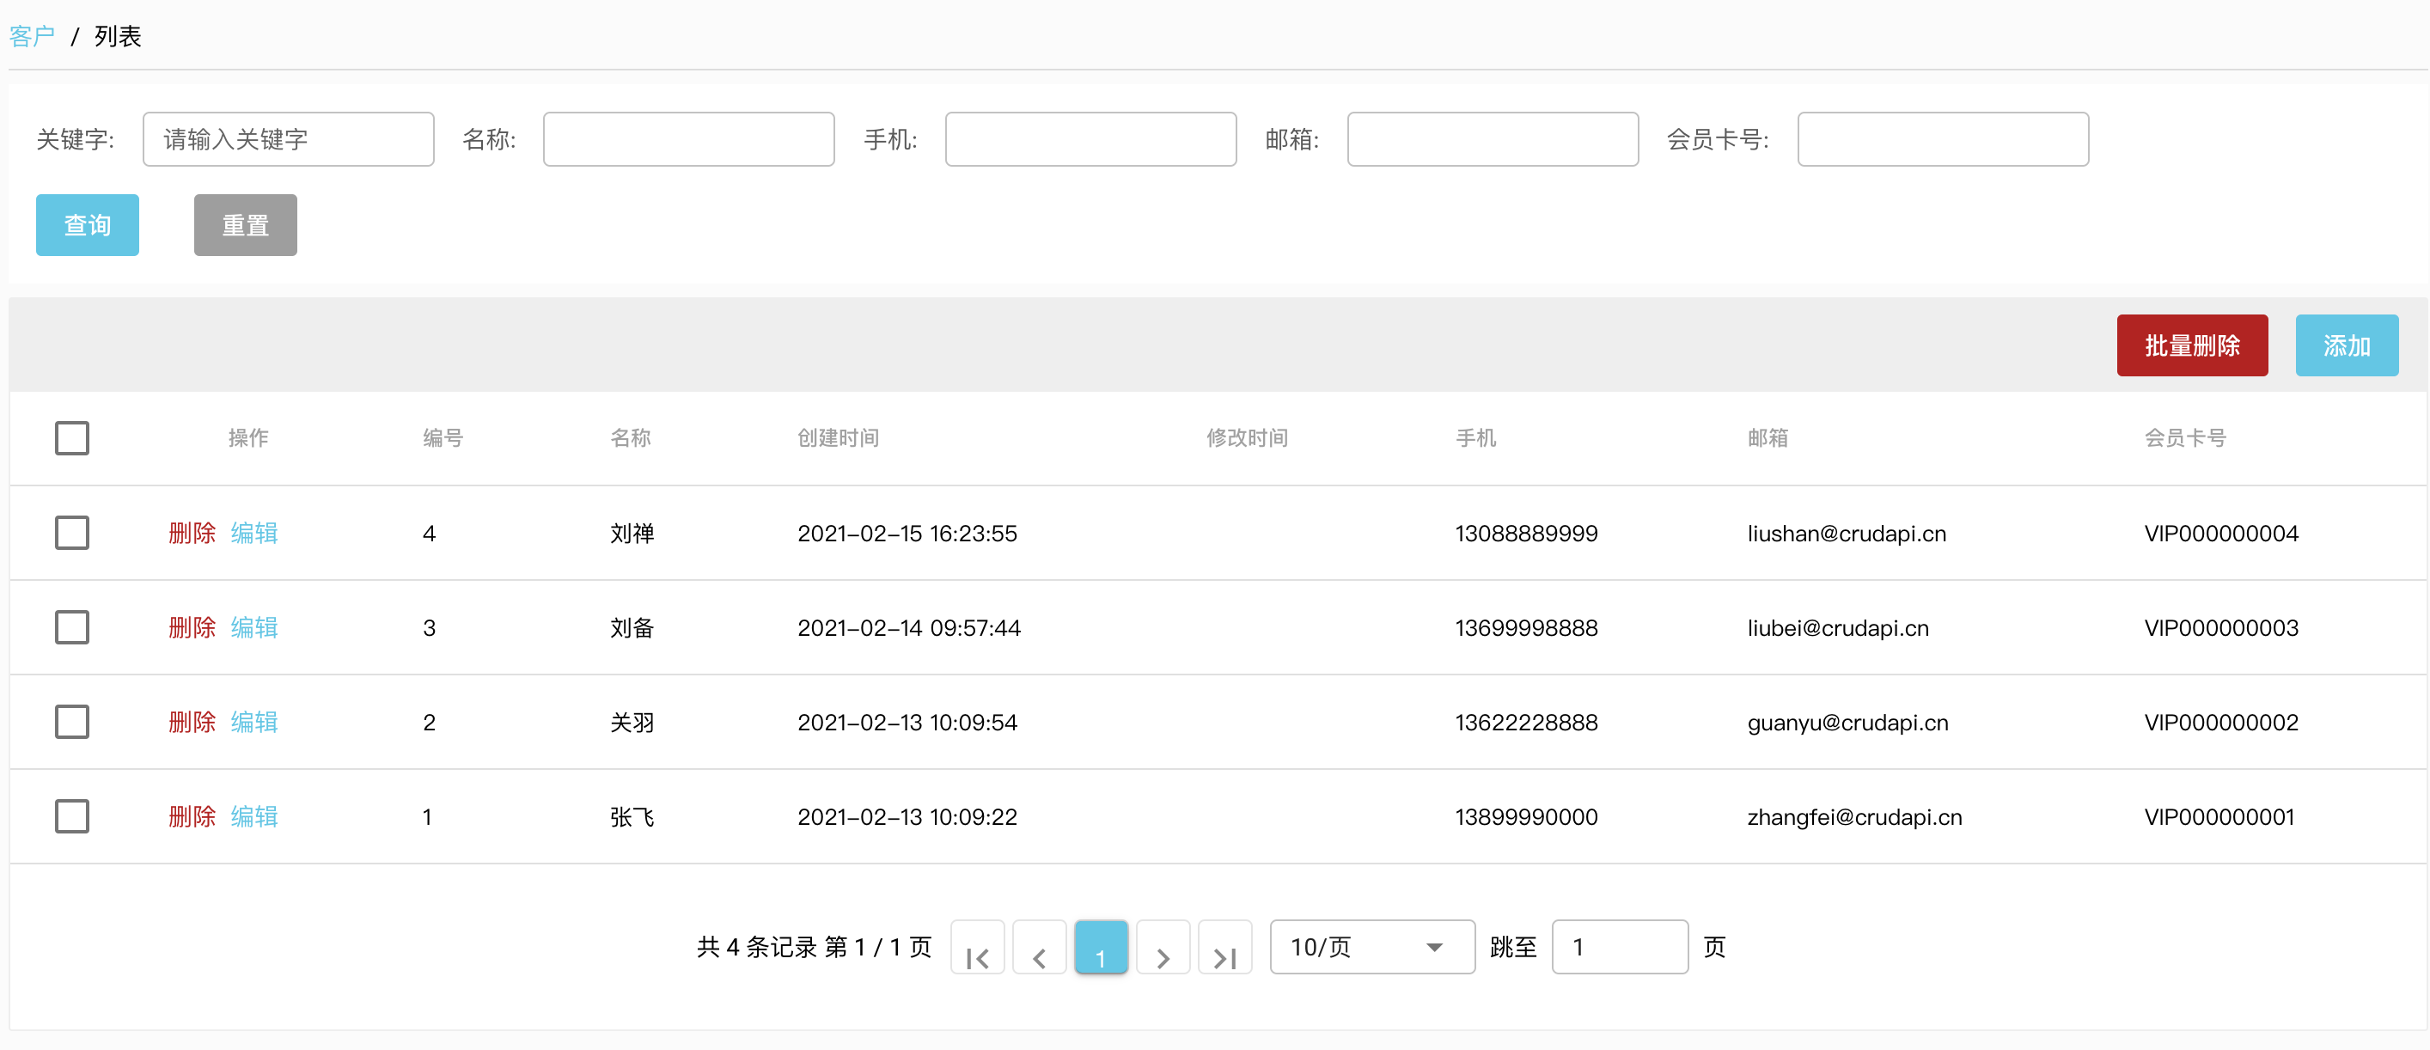Viewport: 2430px width, 1050px height.
Task: Click the previous page arrow icon
Action: 1040,947
